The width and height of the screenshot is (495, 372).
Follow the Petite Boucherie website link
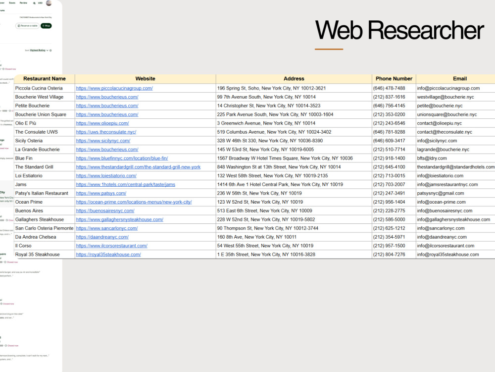(107, 106)
